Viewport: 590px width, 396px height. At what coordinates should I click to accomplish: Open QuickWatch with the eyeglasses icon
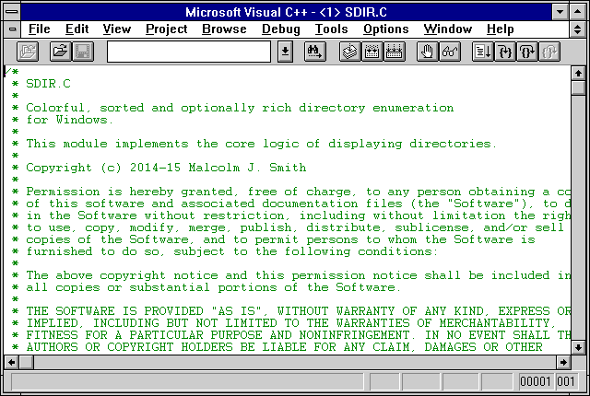click(450, 52)
